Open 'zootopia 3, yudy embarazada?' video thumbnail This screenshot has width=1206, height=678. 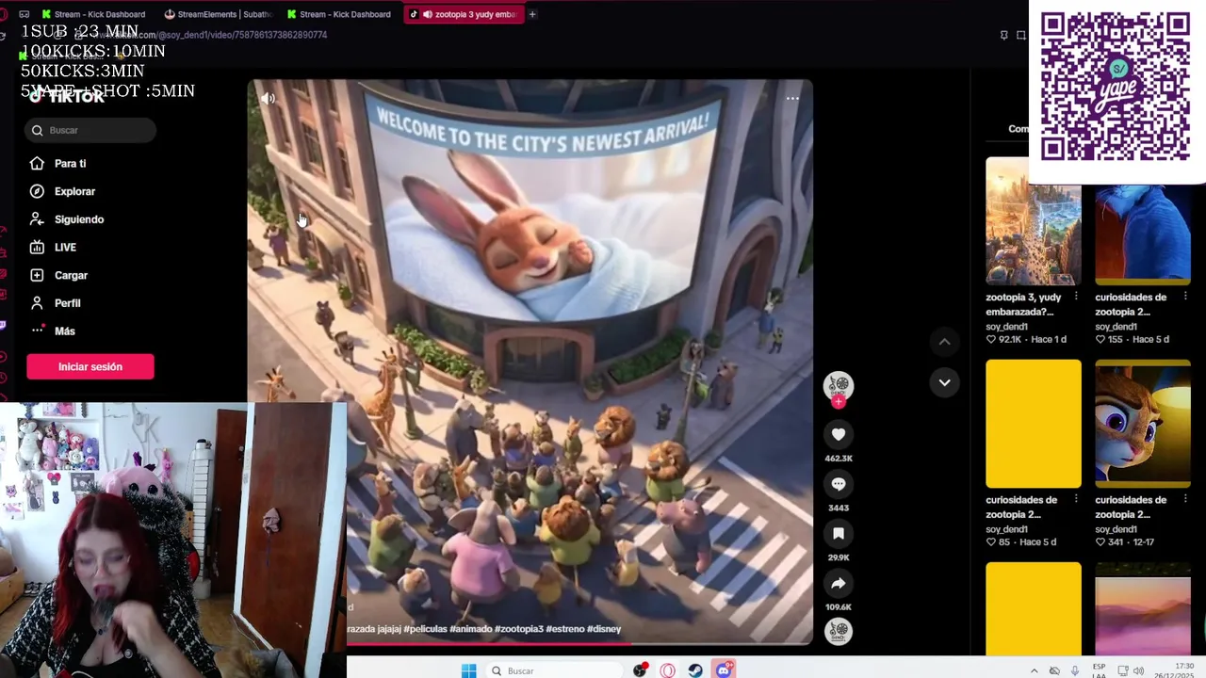coord(1034,221)
